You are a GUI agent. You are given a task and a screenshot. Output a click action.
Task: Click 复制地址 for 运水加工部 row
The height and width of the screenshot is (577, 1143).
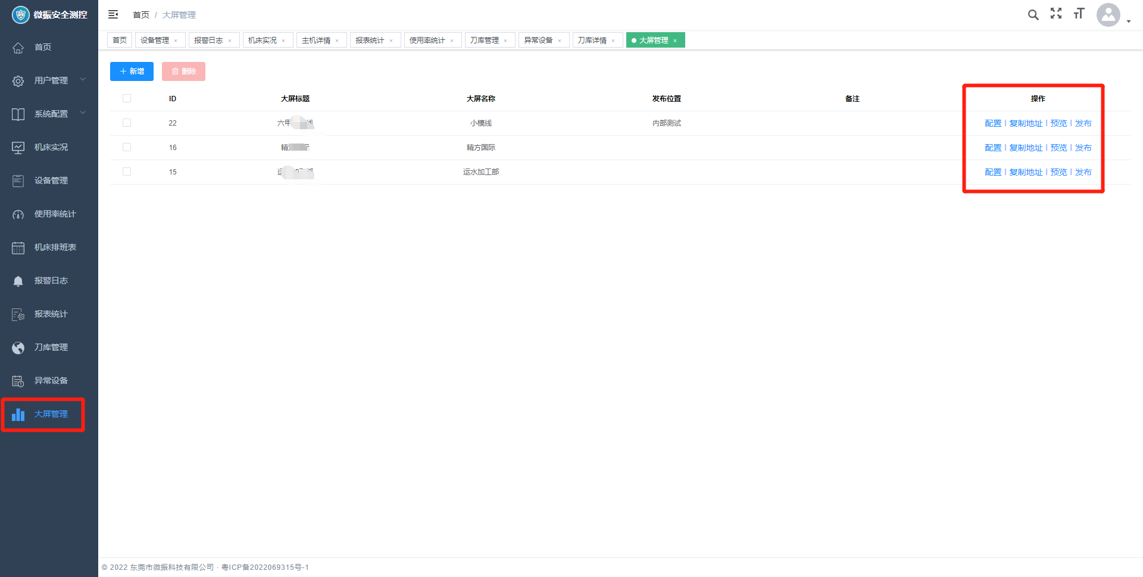click(1026, 172)
